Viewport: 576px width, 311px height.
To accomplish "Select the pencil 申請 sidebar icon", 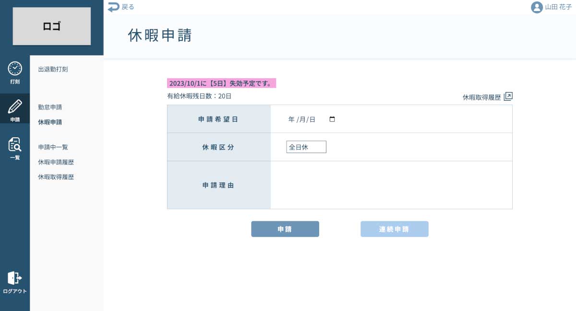I will (x=15, y=107).
